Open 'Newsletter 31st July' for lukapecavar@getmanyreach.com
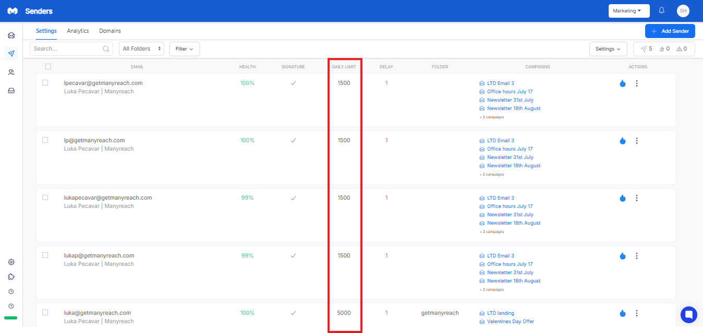 (510, 215)
